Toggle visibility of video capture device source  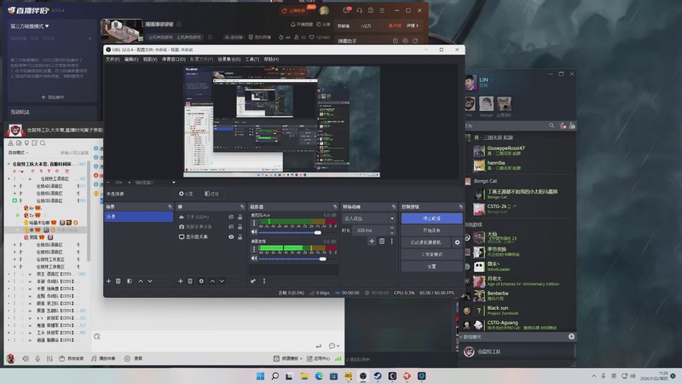231,227
